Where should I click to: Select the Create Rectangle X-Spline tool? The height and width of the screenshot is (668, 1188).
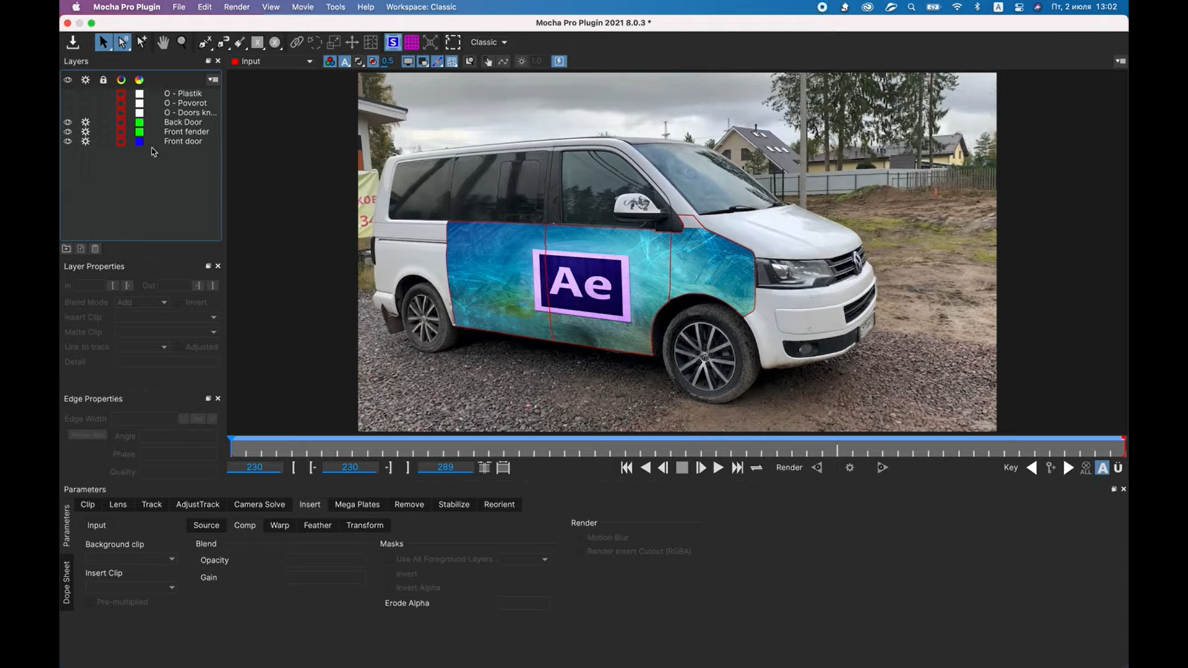257,42
